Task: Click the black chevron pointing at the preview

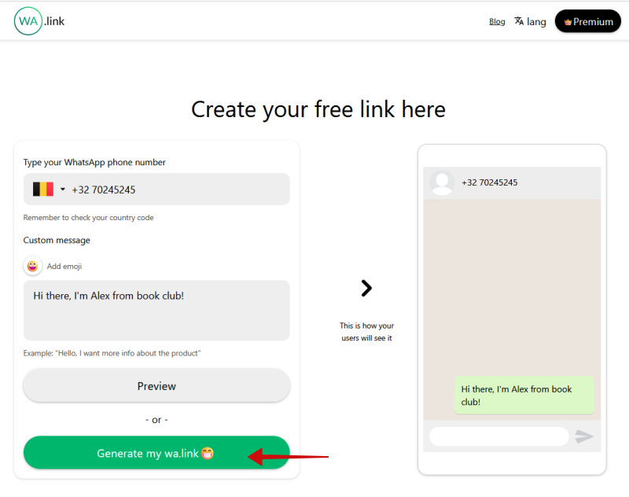Action: [366, 288]
